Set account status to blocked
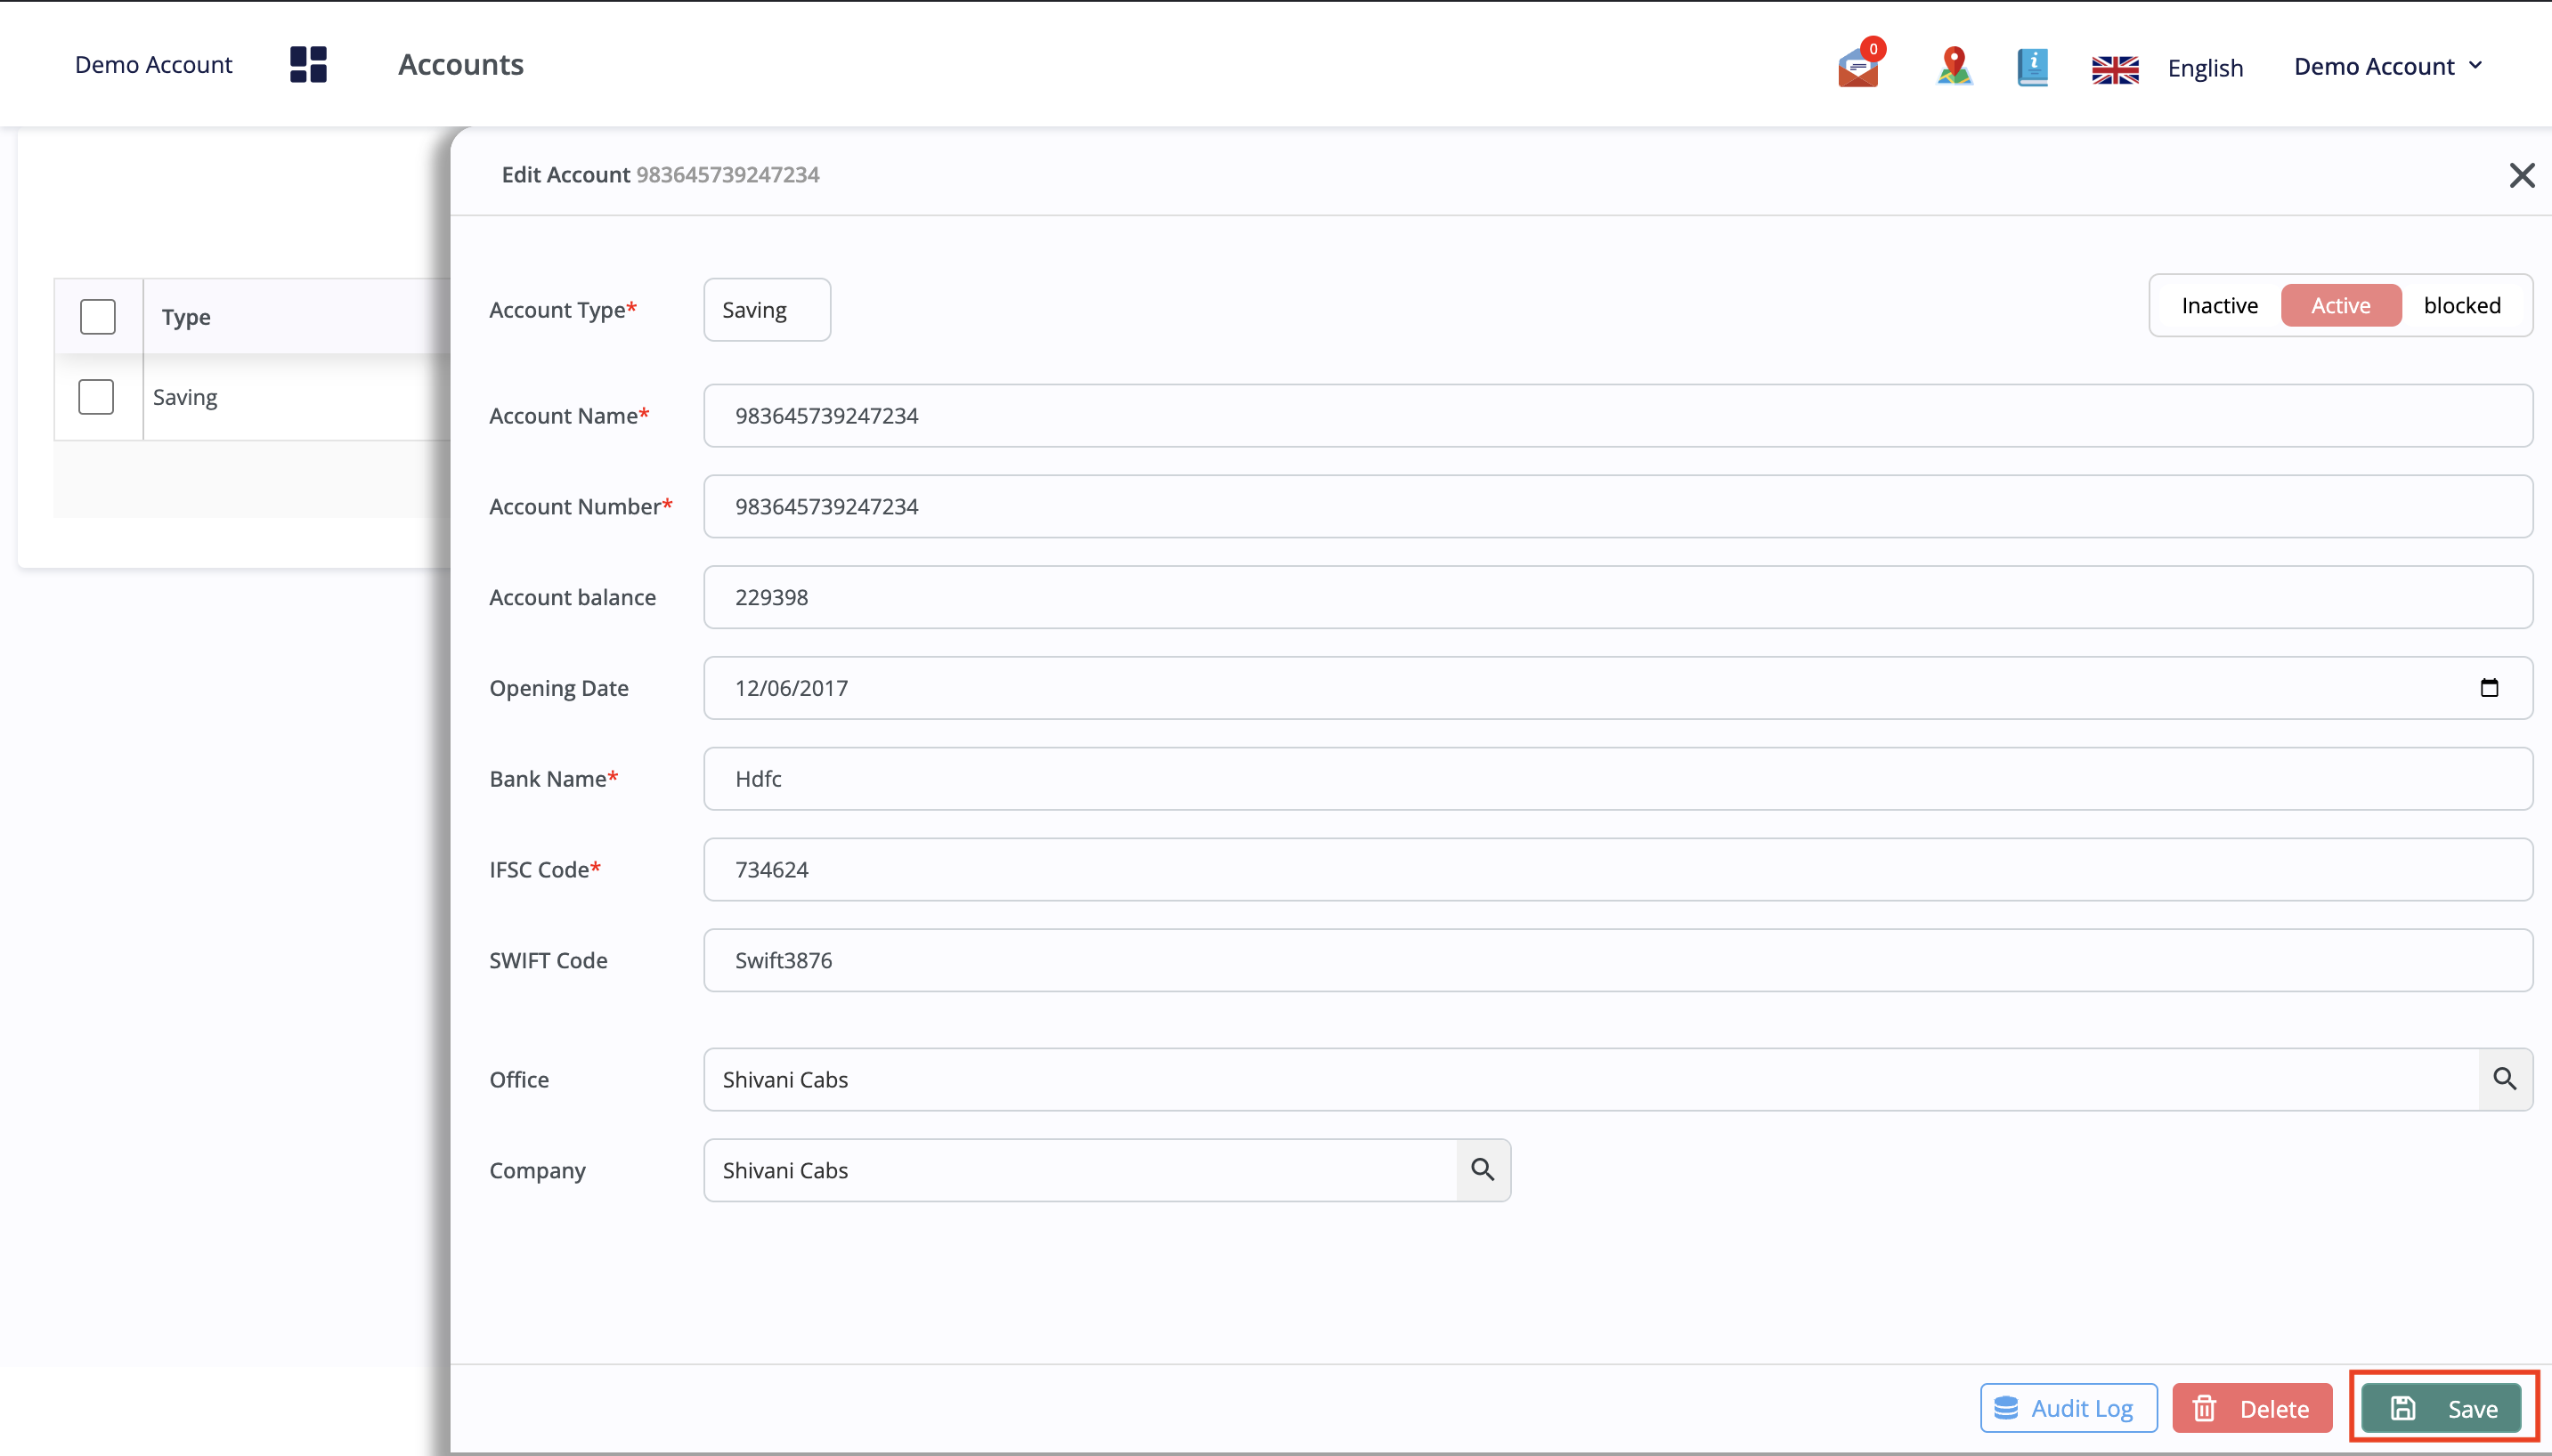This screenshot has height=1456, width=2552. 2461,305
